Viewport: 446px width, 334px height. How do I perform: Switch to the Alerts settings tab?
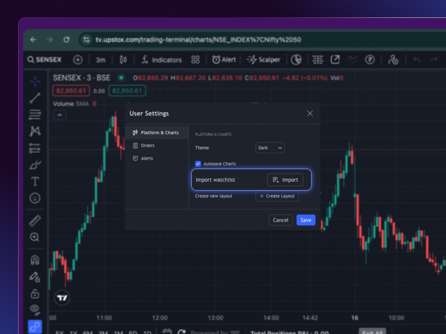coord(147,158)
